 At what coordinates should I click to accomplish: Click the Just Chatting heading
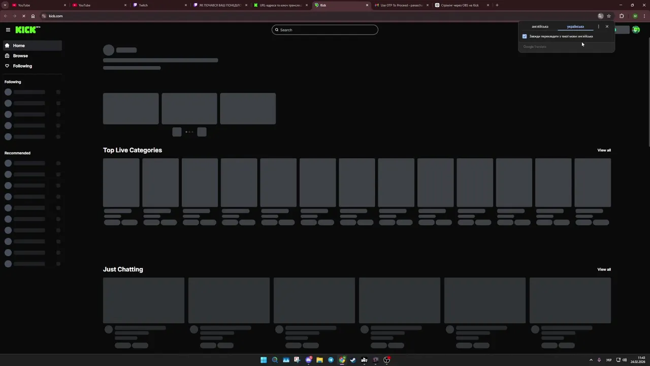(123, 269)
